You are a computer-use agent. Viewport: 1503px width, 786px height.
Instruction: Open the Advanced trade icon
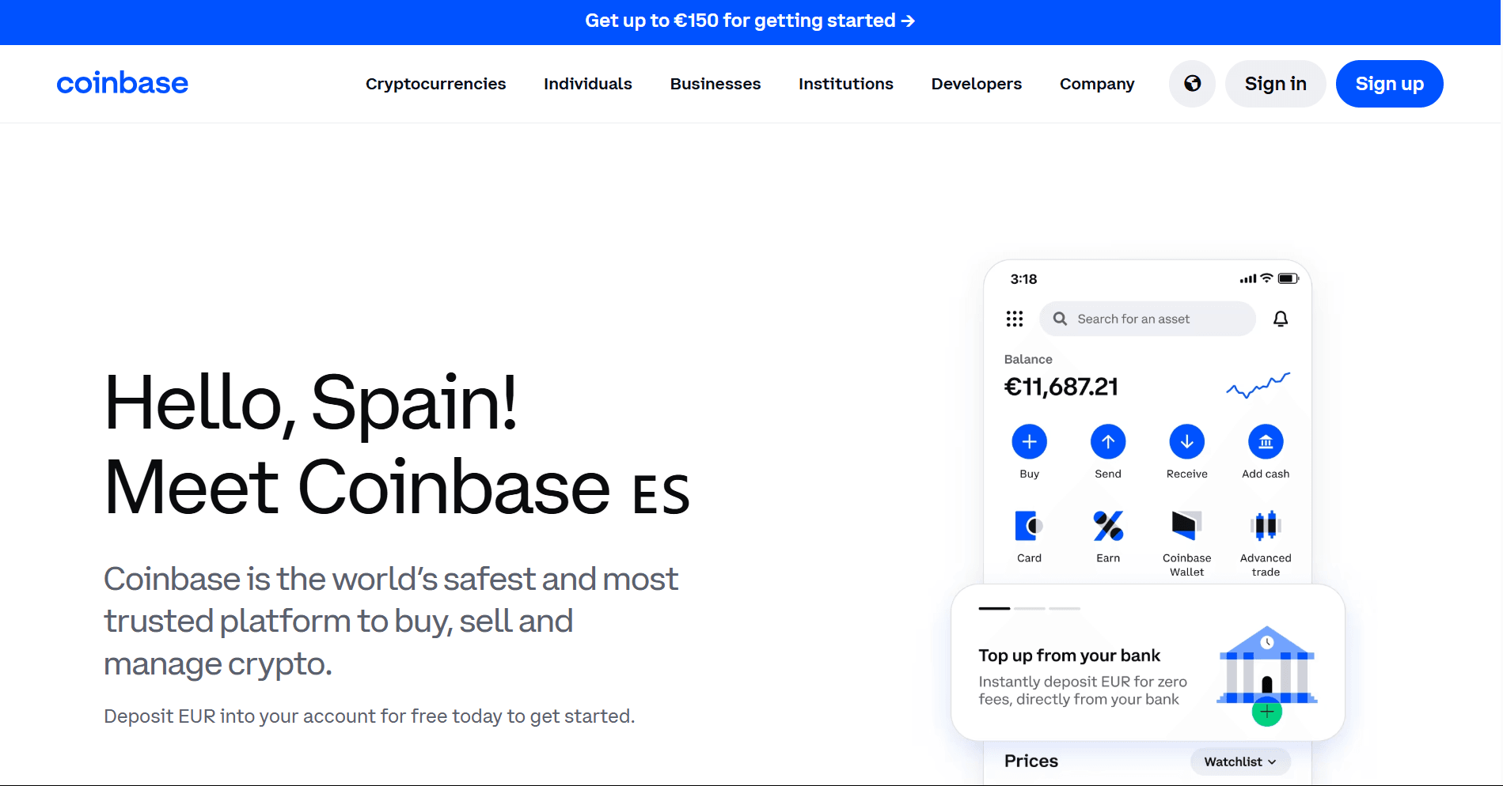point(1265,526)
